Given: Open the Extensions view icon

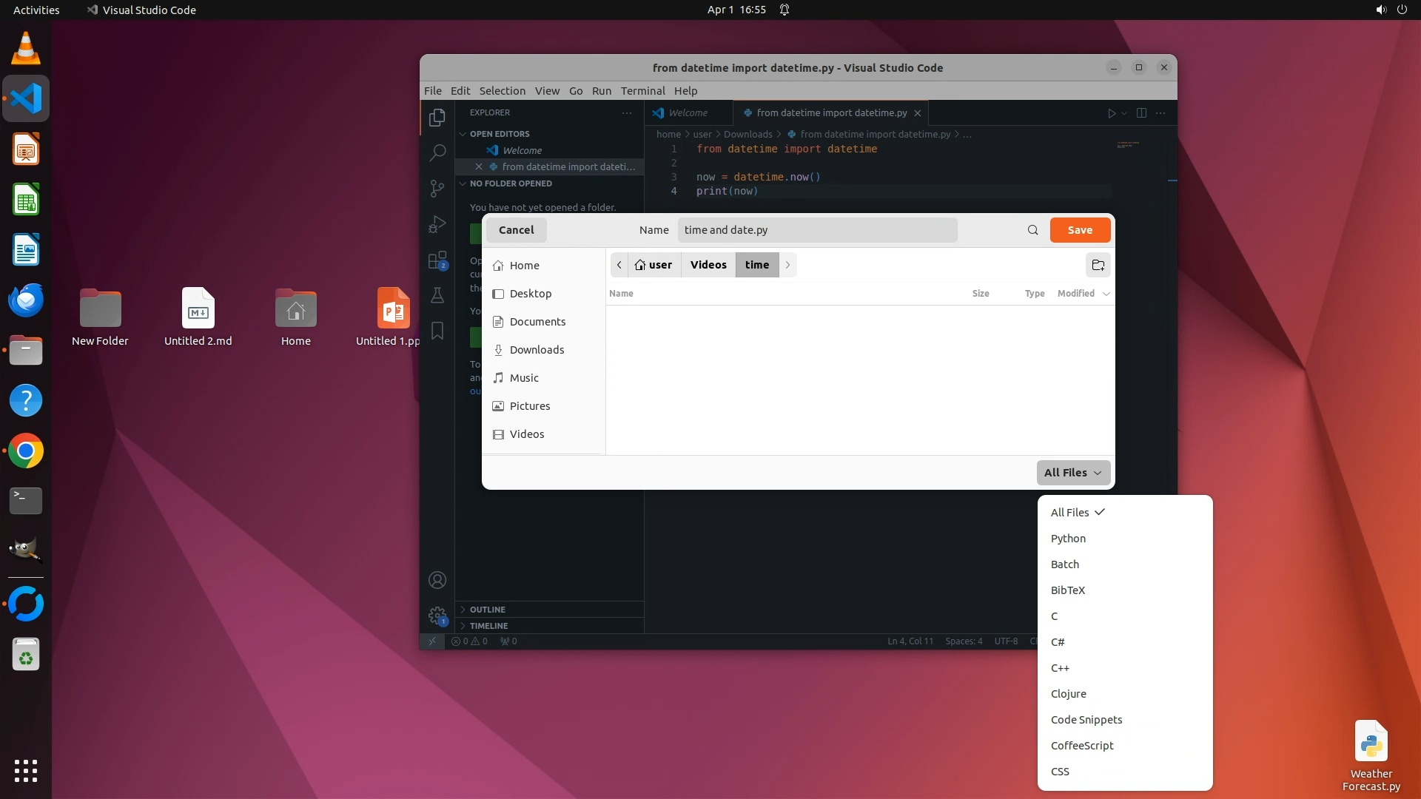Looking at the screenshot, I should (437, 260).
